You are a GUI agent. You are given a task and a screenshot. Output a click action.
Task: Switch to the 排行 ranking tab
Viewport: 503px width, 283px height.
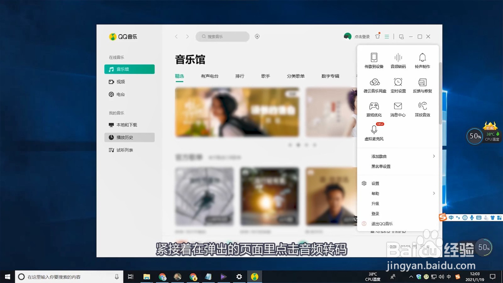240,76
